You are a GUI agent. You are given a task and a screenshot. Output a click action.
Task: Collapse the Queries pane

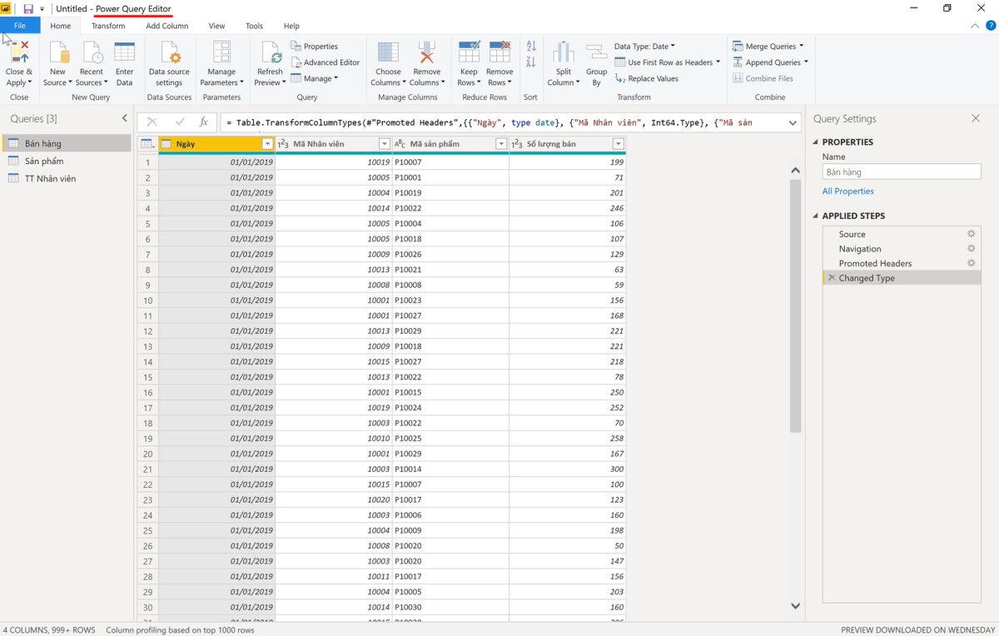point(124,118)
